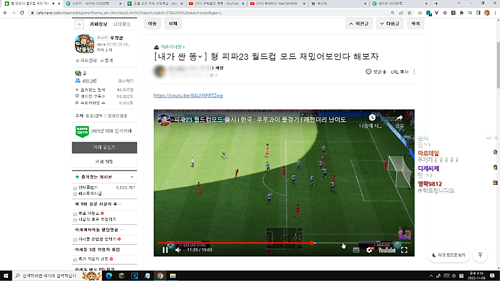
Task: Launch Microsoft Edge from the taskbar
Action: pos(109,275)
